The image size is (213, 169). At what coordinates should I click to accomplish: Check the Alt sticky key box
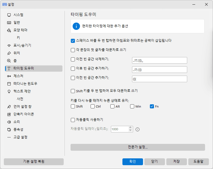112,106
